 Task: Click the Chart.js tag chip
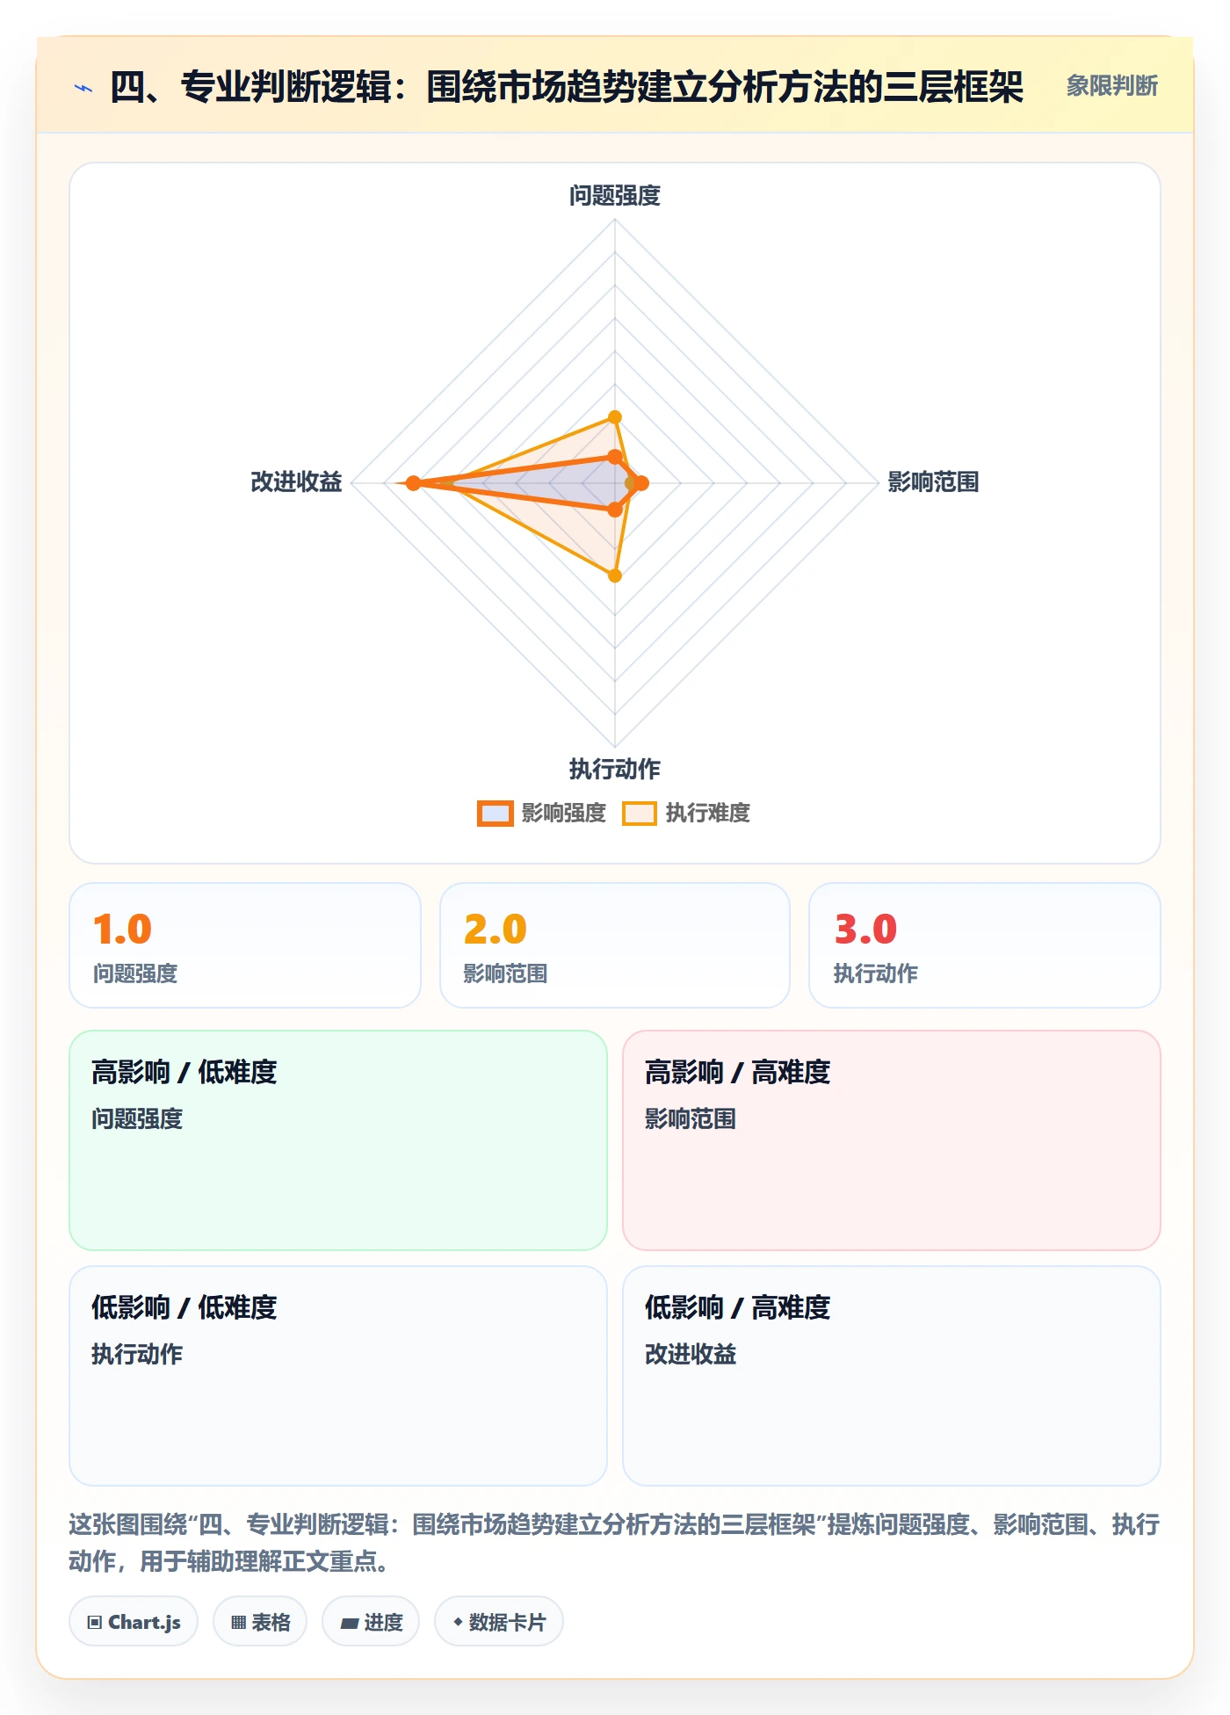tap(134, 1622)
